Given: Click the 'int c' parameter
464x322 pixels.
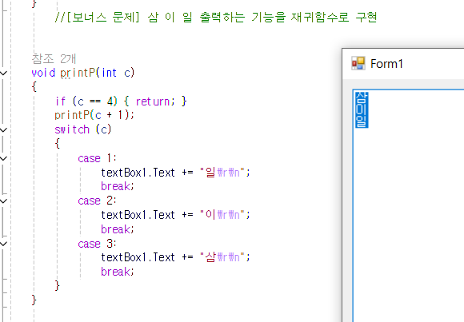Looking at the screenshot, I should 115,73.
